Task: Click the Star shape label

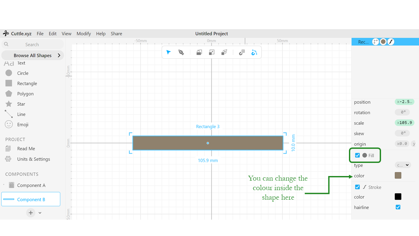Action: click(x=21, y=104)
